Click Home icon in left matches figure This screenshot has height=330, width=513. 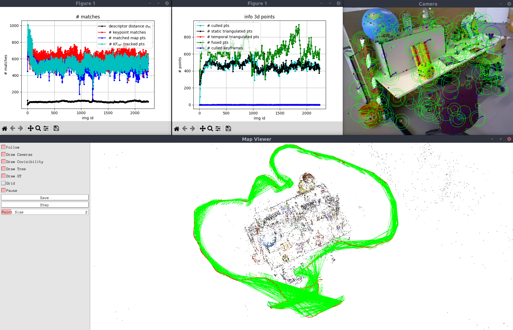click(5, 128)
